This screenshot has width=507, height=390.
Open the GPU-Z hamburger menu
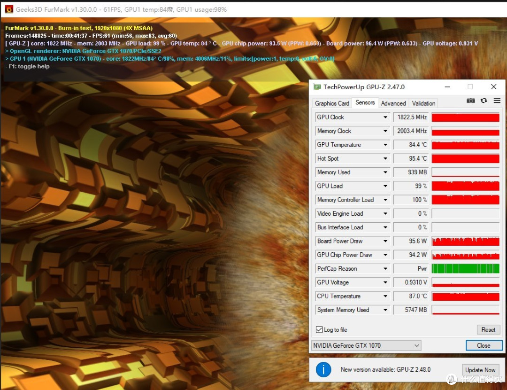tap(497, 101)
